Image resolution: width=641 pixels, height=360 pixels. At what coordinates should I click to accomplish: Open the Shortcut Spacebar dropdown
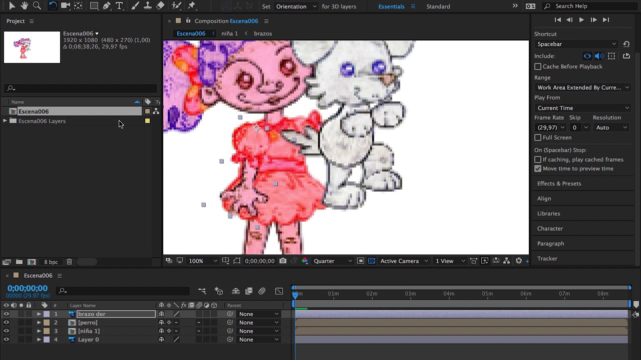(576, 44)
